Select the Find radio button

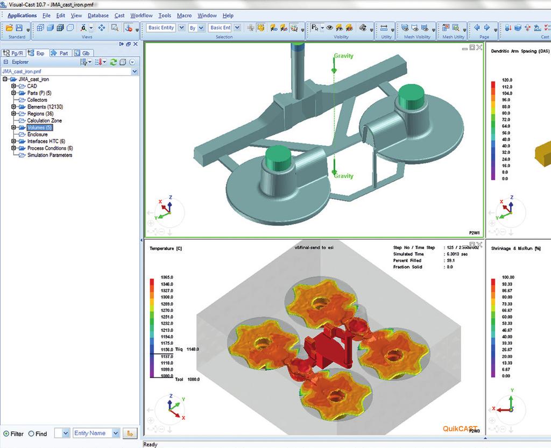click(x=31, y=433)
